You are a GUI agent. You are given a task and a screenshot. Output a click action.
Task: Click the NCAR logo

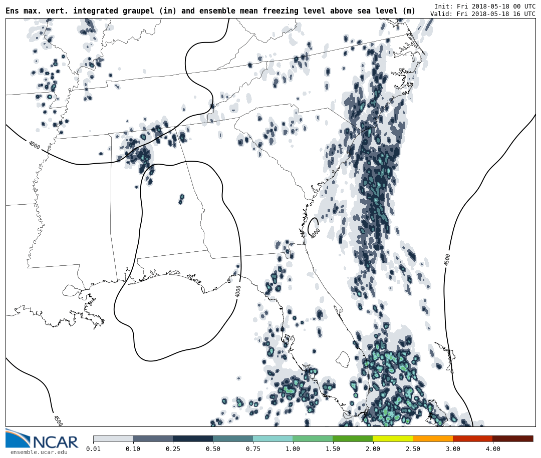tap(42, 439)
